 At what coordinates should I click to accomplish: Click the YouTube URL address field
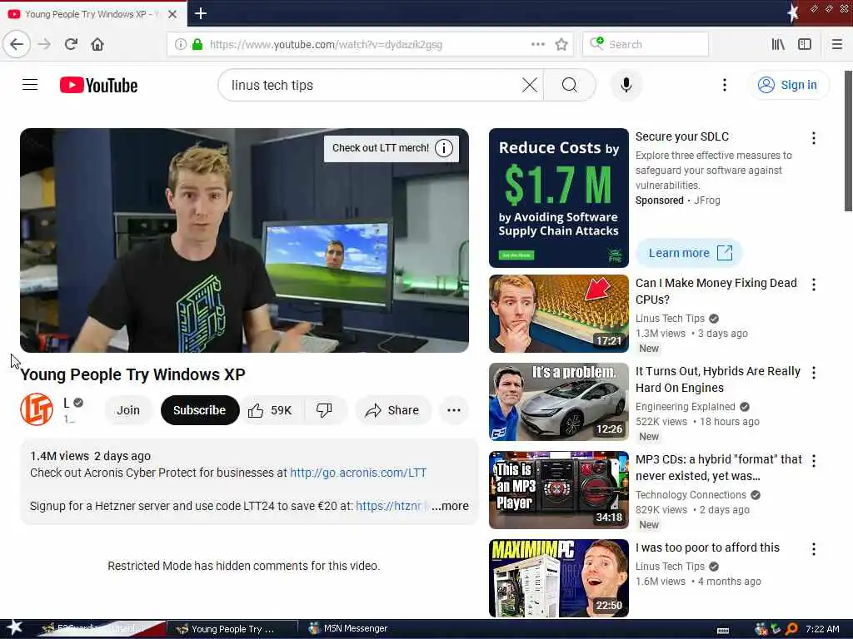click(x=370, y=45)
